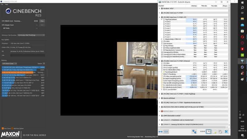Collapse the Maghőmérsékletek core temperatures node
247x139 pixels.
pyautogui.click(x=161, y=19)
